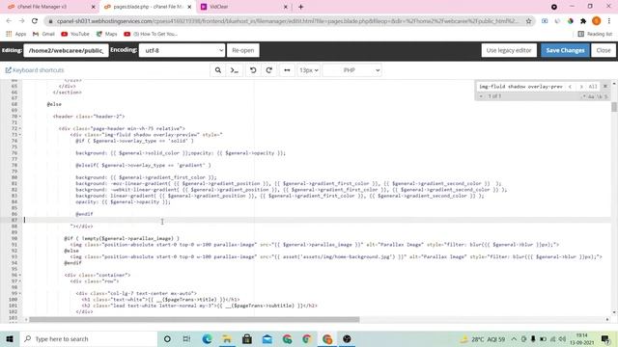Screen dimensions: 618x347
Task: Open the How To Get You bookmark
Action: (151, 34)
